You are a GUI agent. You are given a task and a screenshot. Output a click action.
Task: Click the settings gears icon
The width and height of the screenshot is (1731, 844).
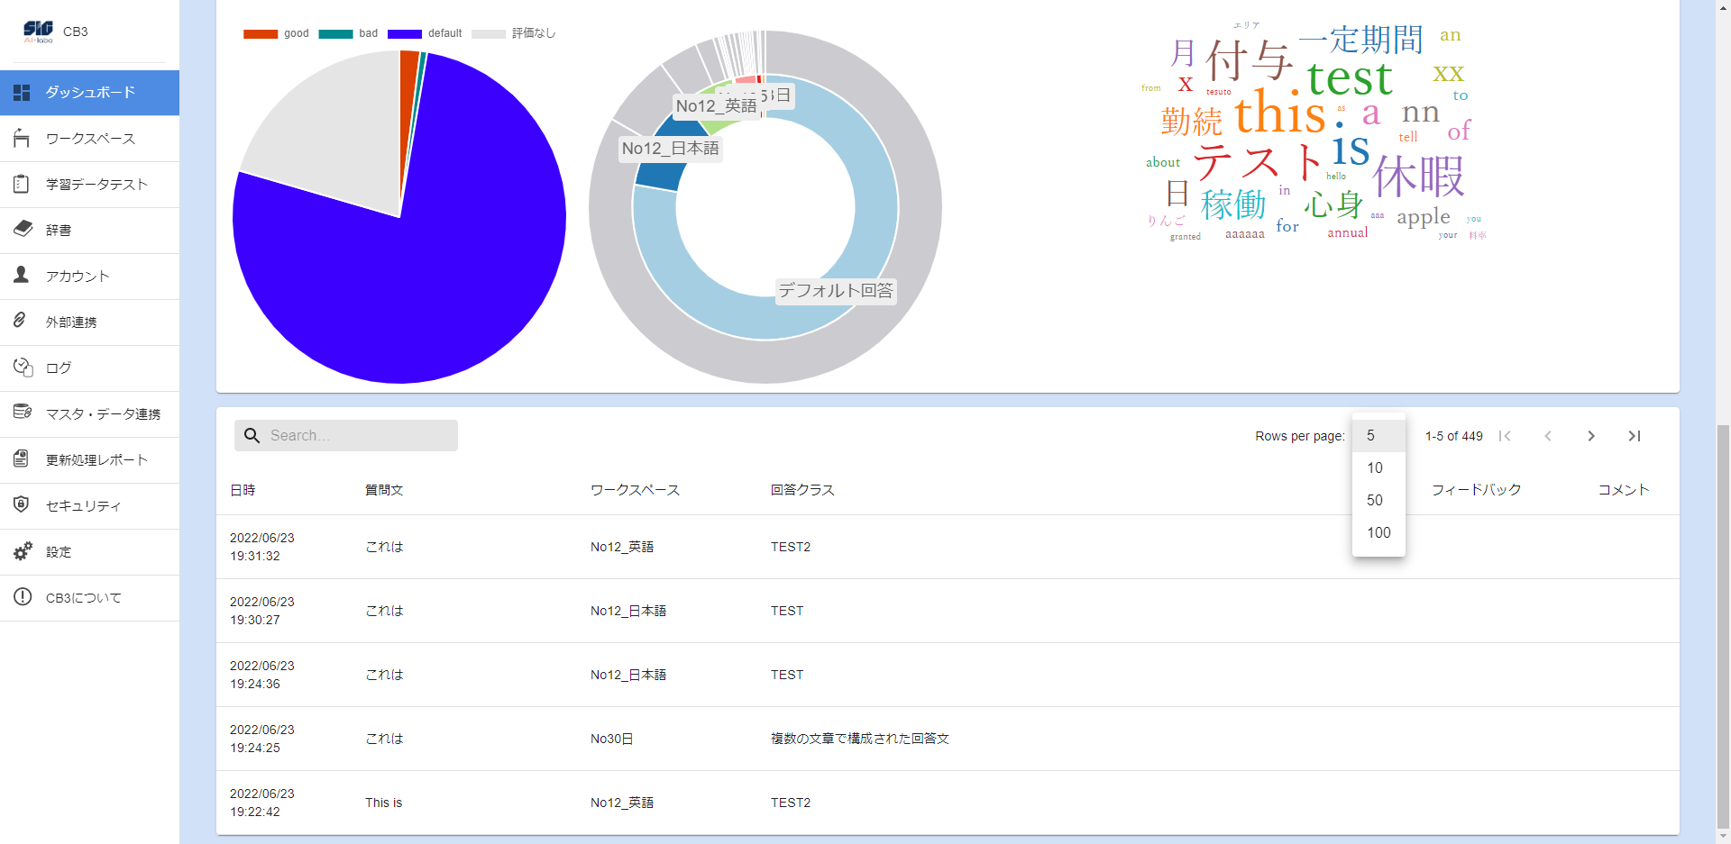coord(23,551)
